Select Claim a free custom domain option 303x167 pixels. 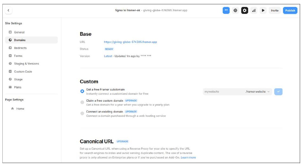tap(82, 102)
